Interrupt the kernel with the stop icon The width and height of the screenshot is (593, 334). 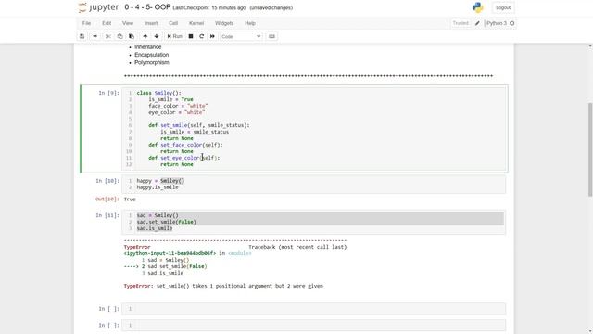pyautogui.click(x=191, y=36)
